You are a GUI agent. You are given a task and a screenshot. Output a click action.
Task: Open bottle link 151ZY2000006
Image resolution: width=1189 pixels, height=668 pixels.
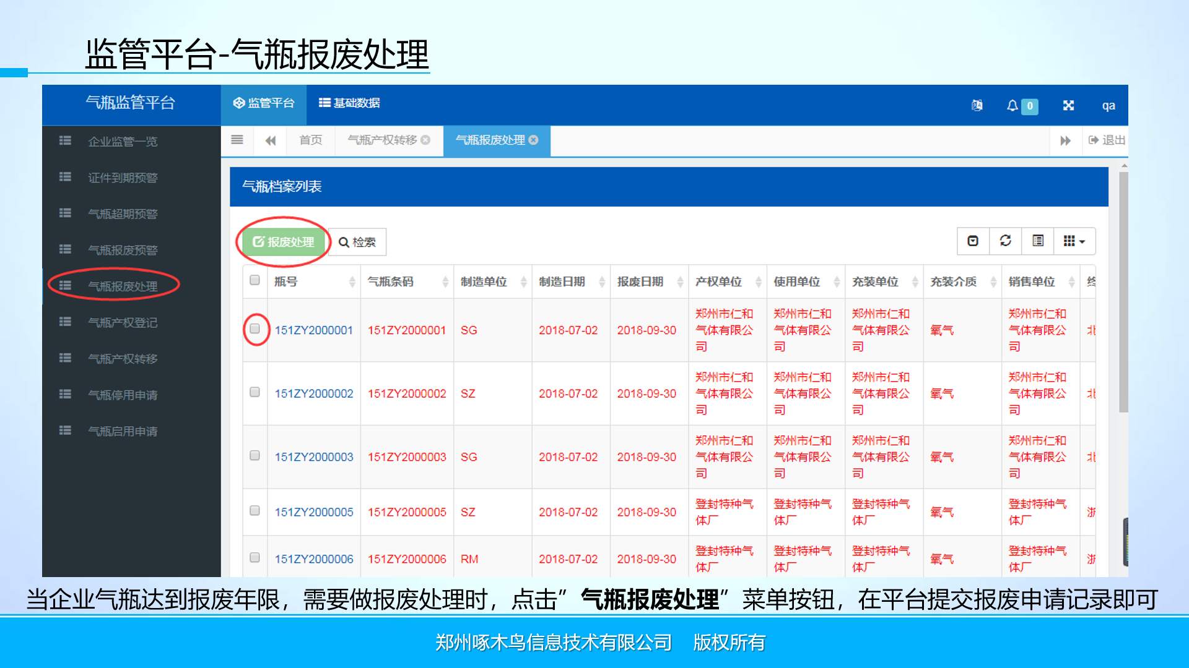(314, 559)
